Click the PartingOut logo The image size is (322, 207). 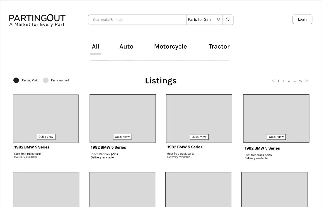point(37,20)
